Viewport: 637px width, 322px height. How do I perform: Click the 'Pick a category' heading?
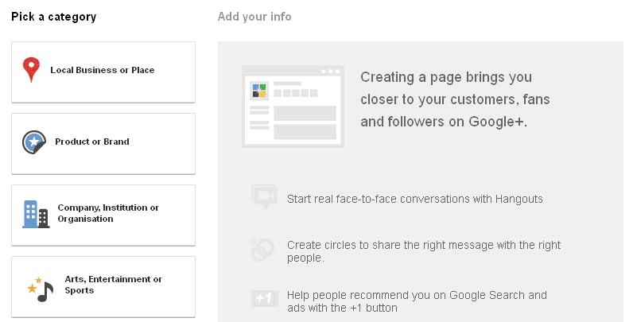point(53,17)
